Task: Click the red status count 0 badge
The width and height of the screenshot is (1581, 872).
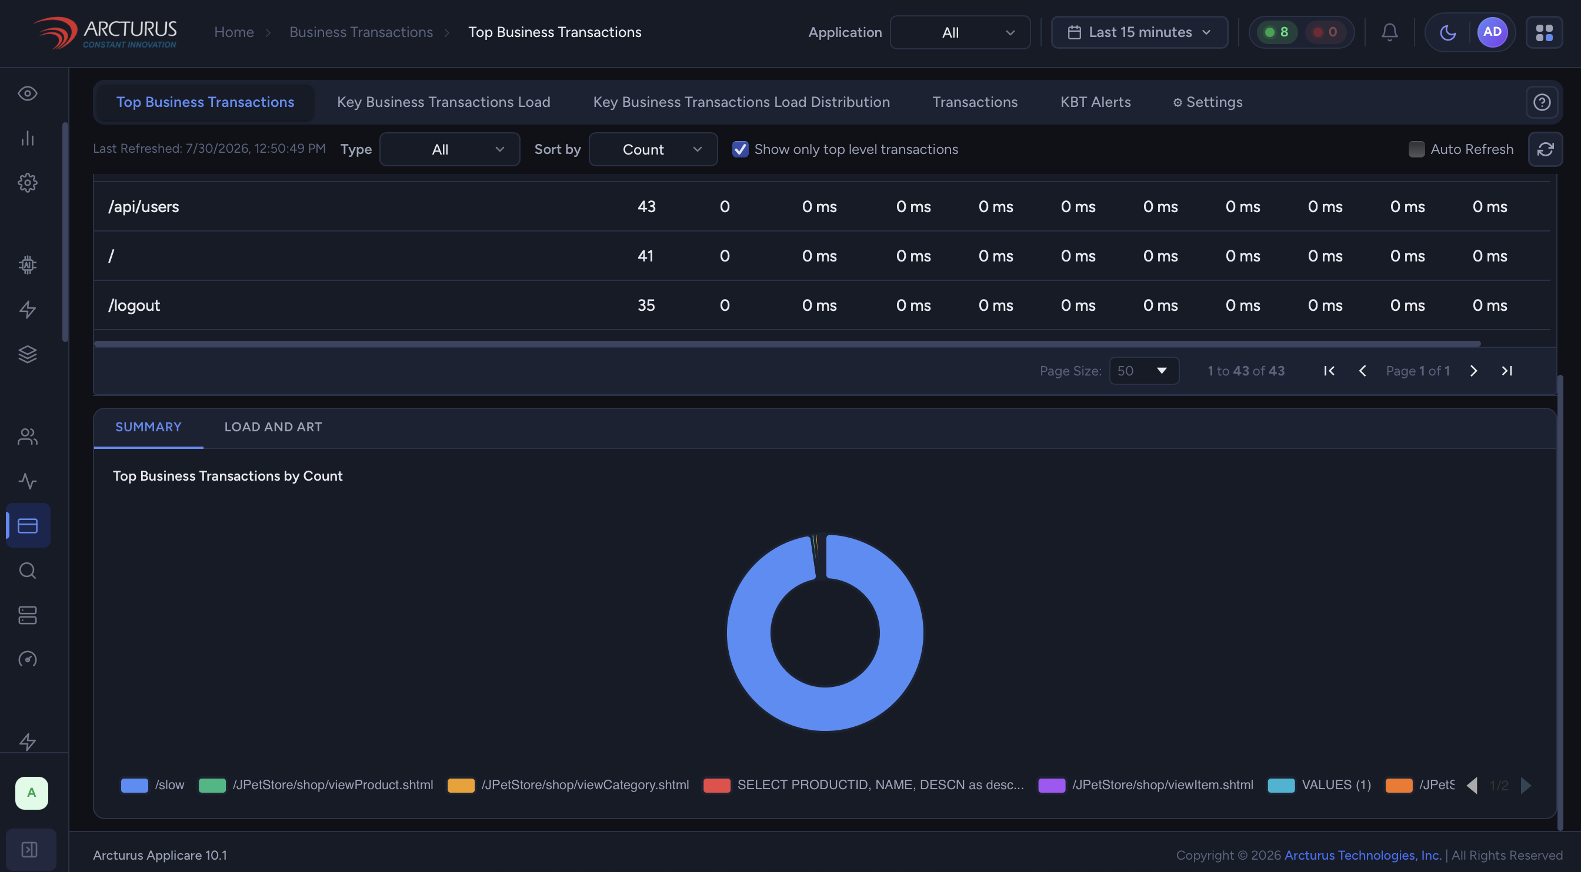Action: pyautogui.click(x=1325, y=32)
